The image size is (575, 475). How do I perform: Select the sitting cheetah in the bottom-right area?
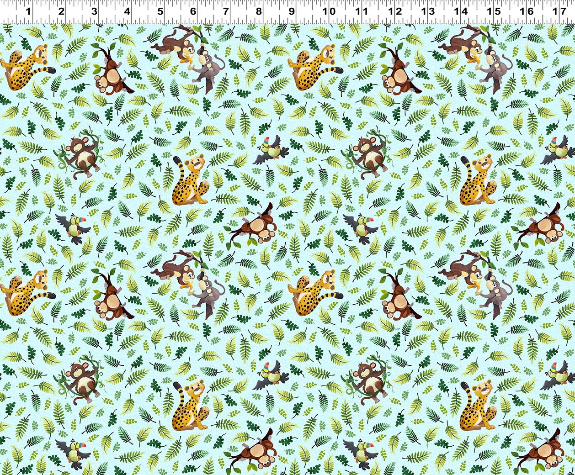478,406
